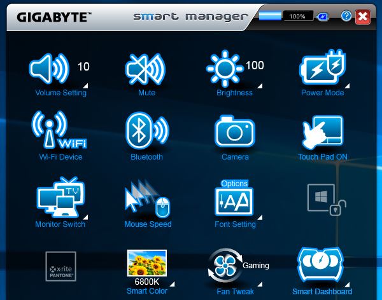Expand the Monitor Switch corner arrow
The height and width of the screenshot is (300, 382).
(85, 217)
